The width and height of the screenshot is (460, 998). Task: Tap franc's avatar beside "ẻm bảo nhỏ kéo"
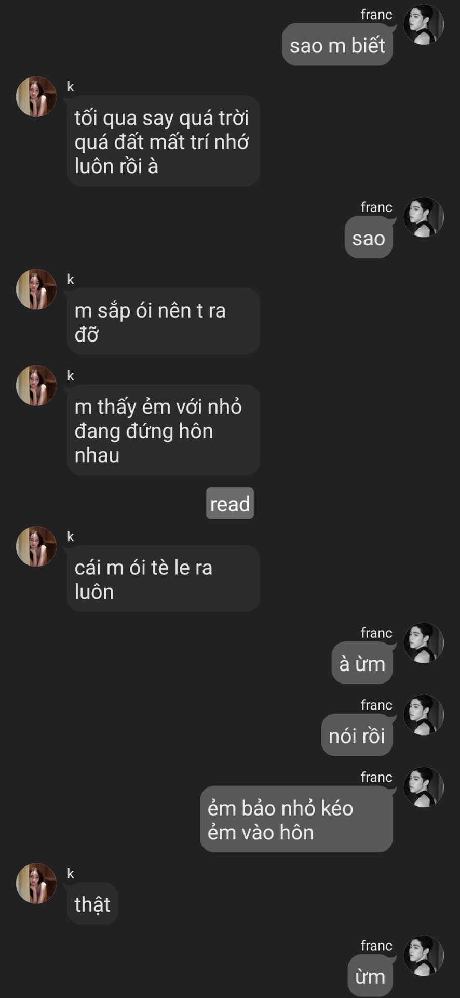424,787
